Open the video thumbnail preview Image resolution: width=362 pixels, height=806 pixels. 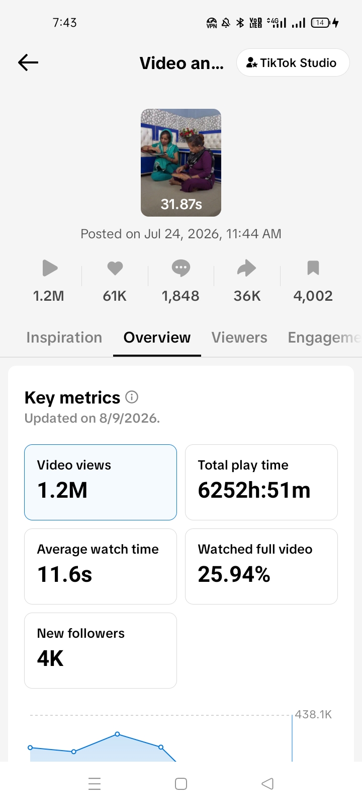click(x=181, y=163)
